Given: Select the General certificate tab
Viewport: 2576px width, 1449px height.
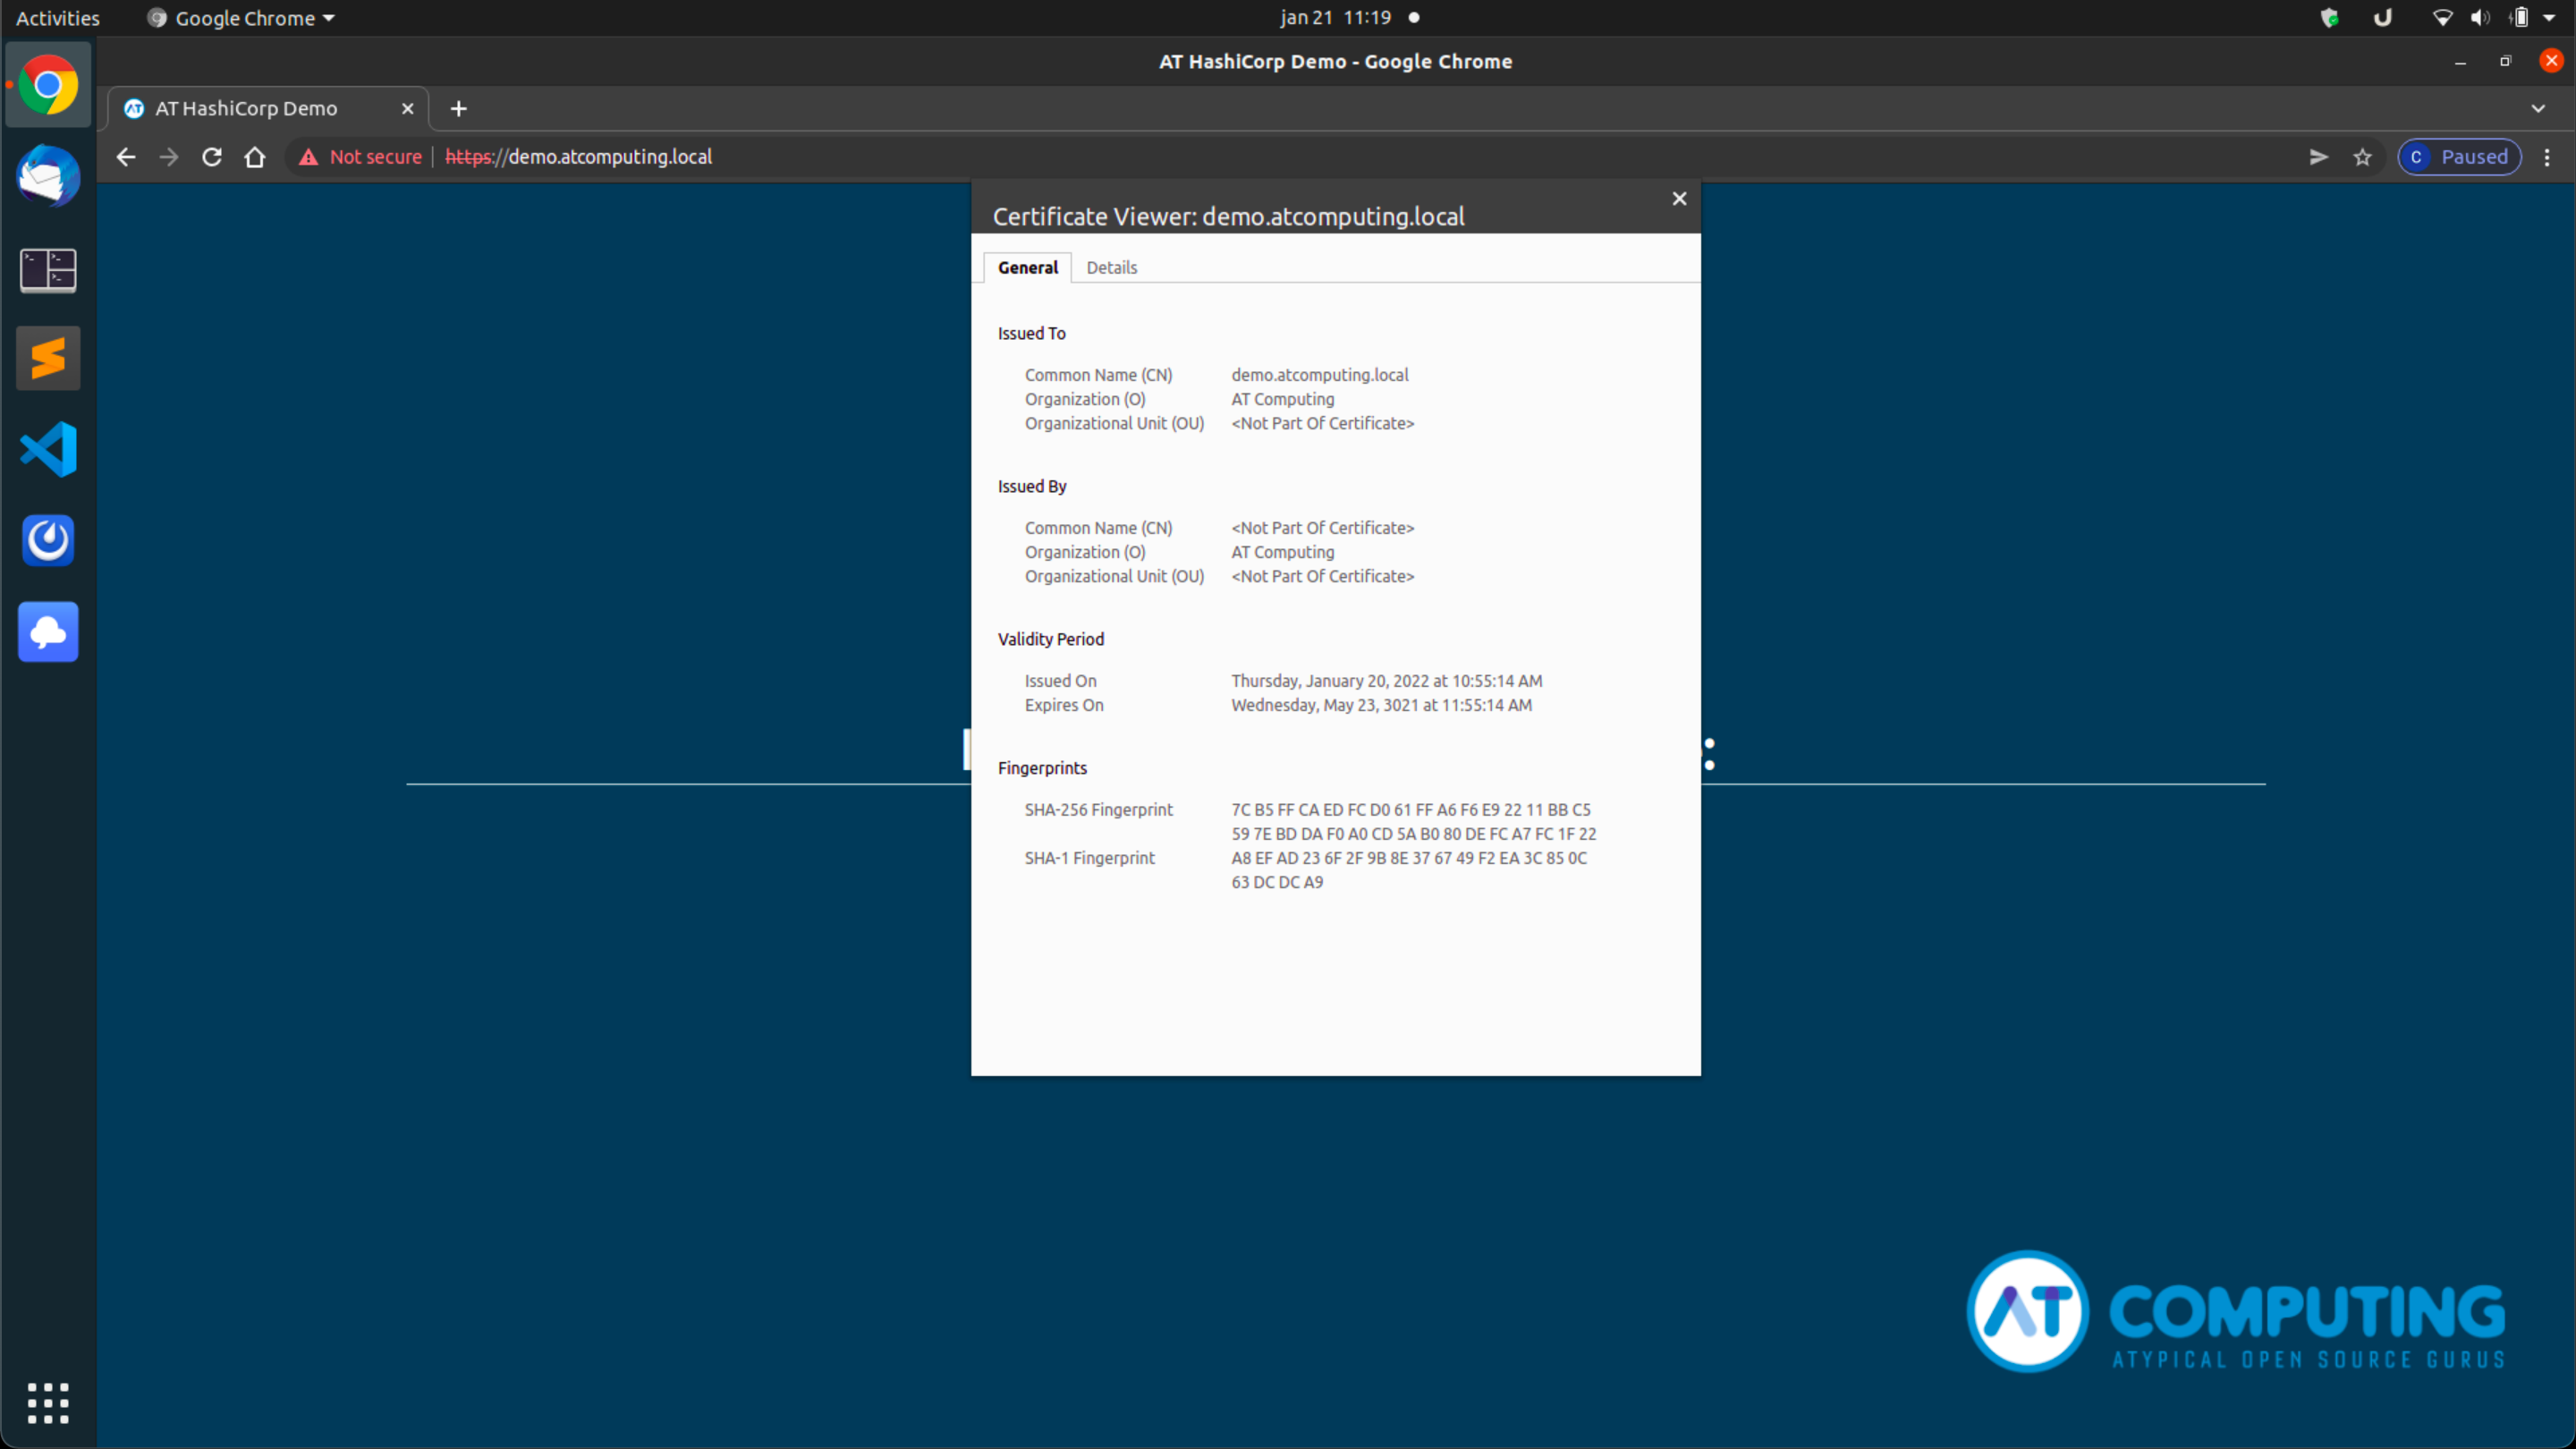Looking at the screenshot, I should (x=1027, y=267).
